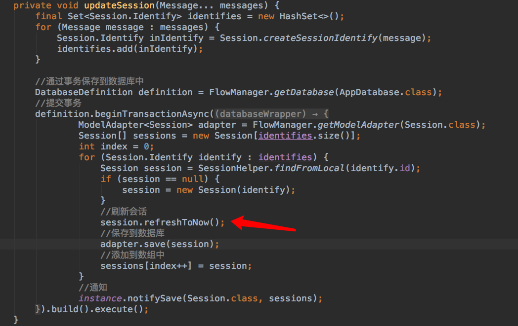Click the comment '//提交事务'
This screenshot has width=518, height=326.
(x=58, y=103)
